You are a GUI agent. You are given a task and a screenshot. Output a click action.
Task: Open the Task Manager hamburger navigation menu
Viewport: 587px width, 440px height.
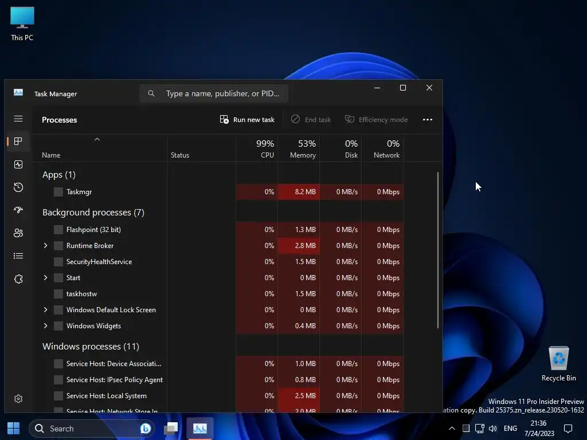pyautogui.click(x=18, y=119)
